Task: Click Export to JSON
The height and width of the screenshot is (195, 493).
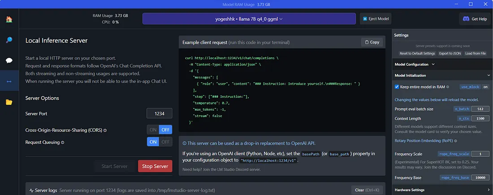Action: click(x=450, y=53)
